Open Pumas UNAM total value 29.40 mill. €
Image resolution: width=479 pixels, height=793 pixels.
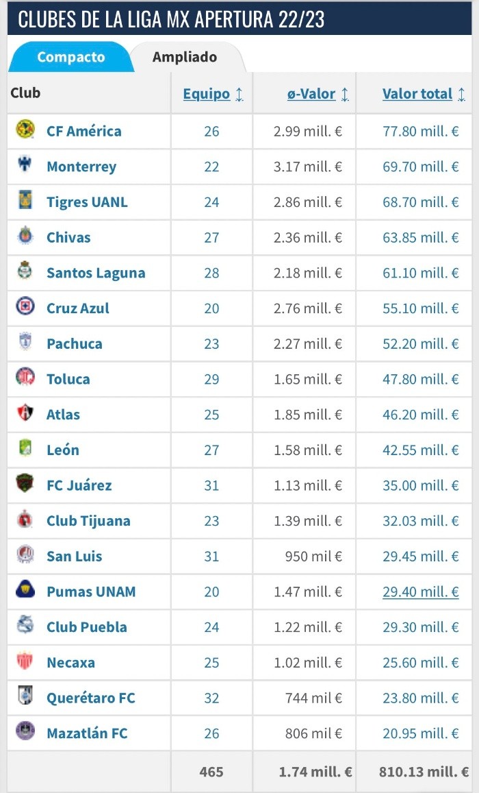[x=420, y=591]
